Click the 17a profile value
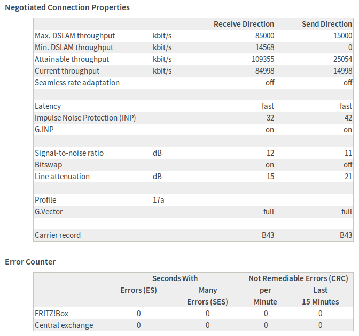Screen dimensions: 359x336 coord(158,200)
